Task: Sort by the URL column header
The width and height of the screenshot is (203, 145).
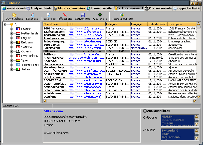Action: point(87,24)
